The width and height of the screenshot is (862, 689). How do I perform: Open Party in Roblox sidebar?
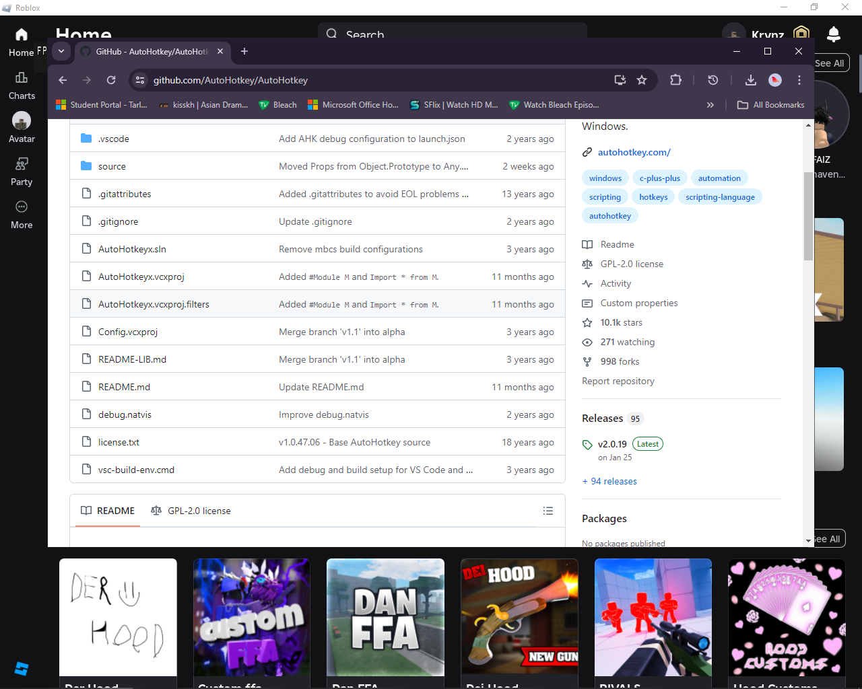(22, 172)
